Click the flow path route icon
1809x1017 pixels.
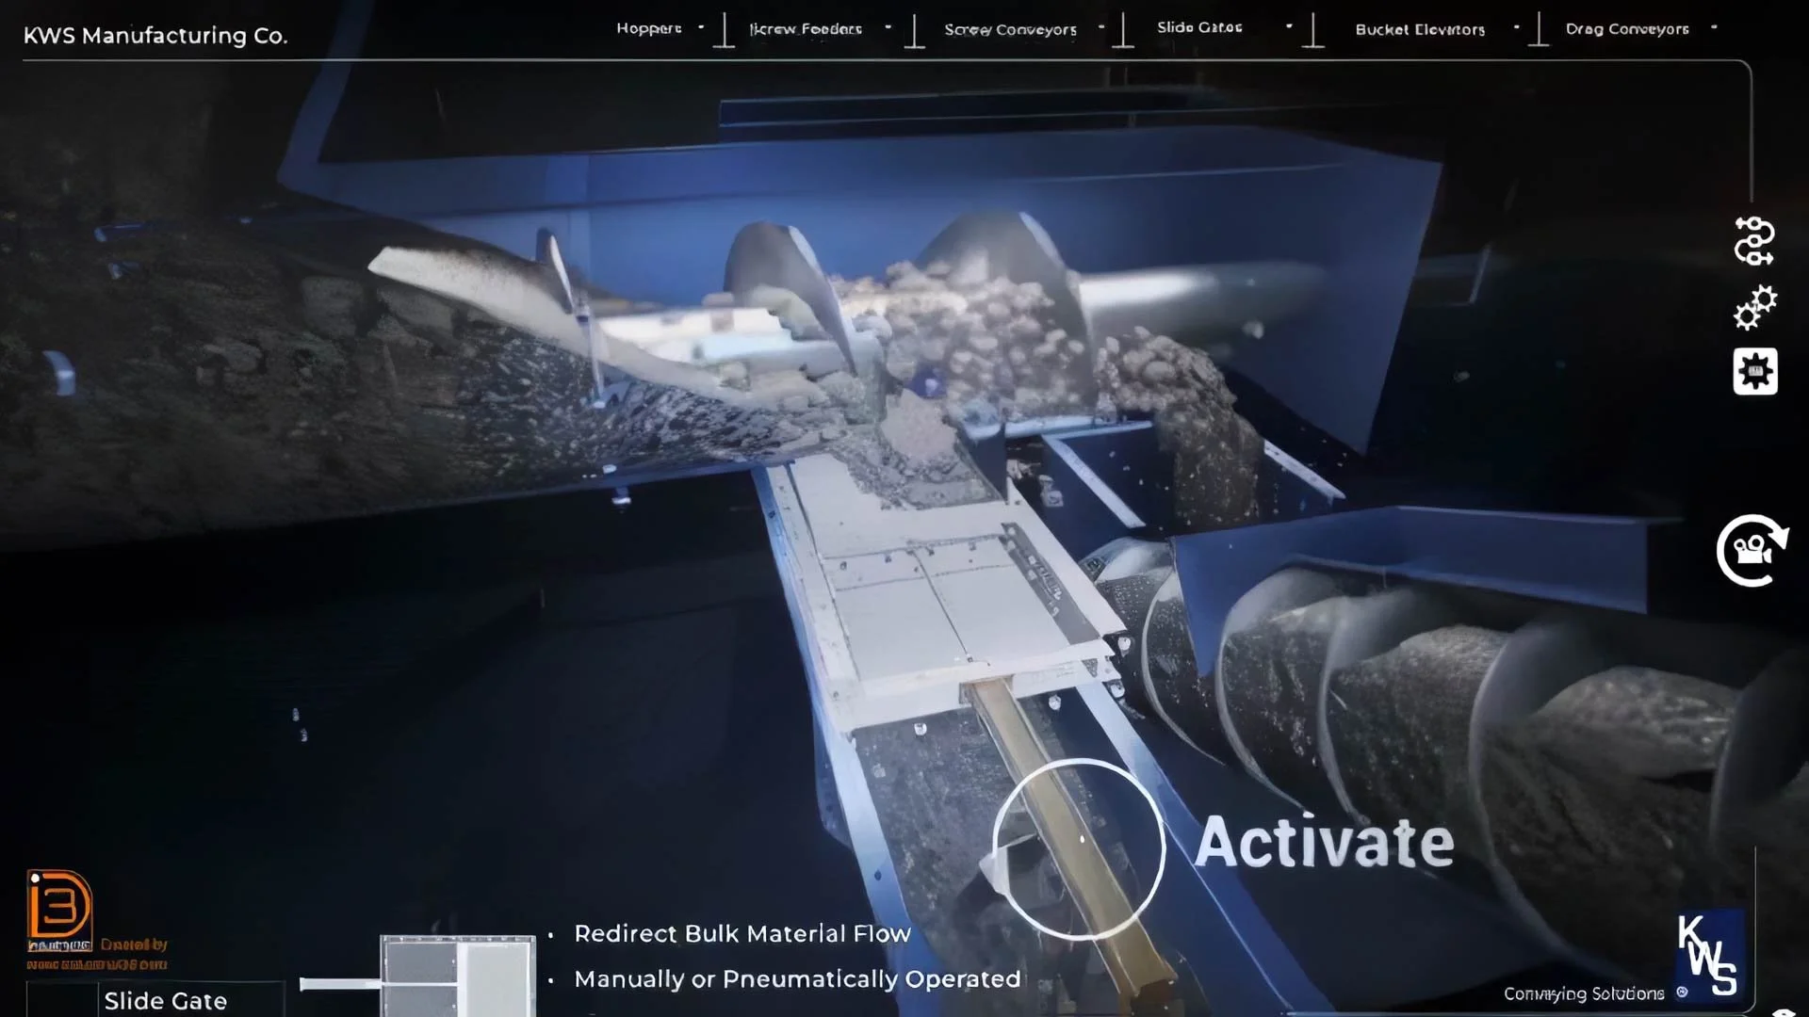tap(1753, 241)
